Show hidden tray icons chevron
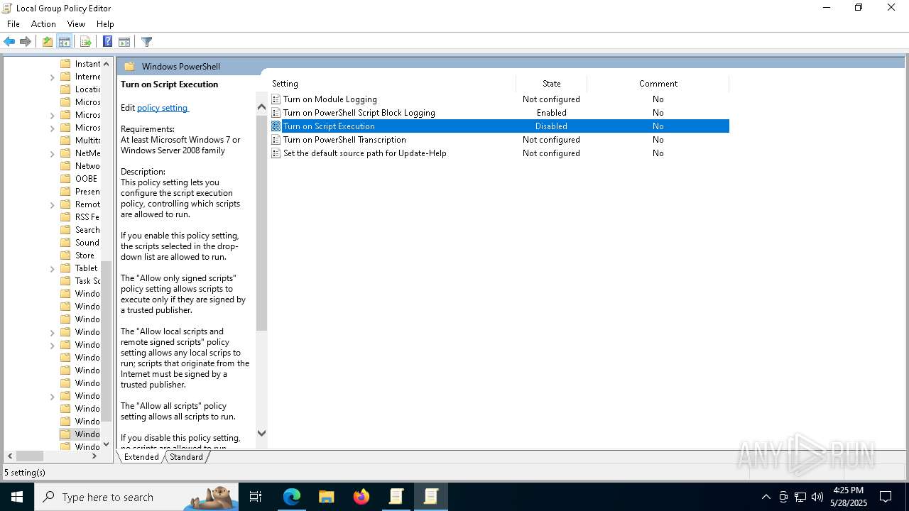Image resolution: width=909 pixels, height=511 pixels. (x=766, y=497)
